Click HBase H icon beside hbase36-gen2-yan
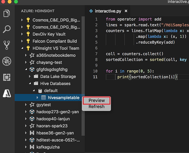The height and width of the screenshot is (153, 189). click(32, 133)
